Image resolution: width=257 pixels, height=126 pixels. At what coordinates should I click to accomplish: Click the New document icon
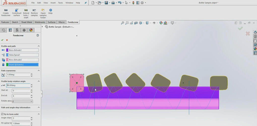click(x=93, y=3)
